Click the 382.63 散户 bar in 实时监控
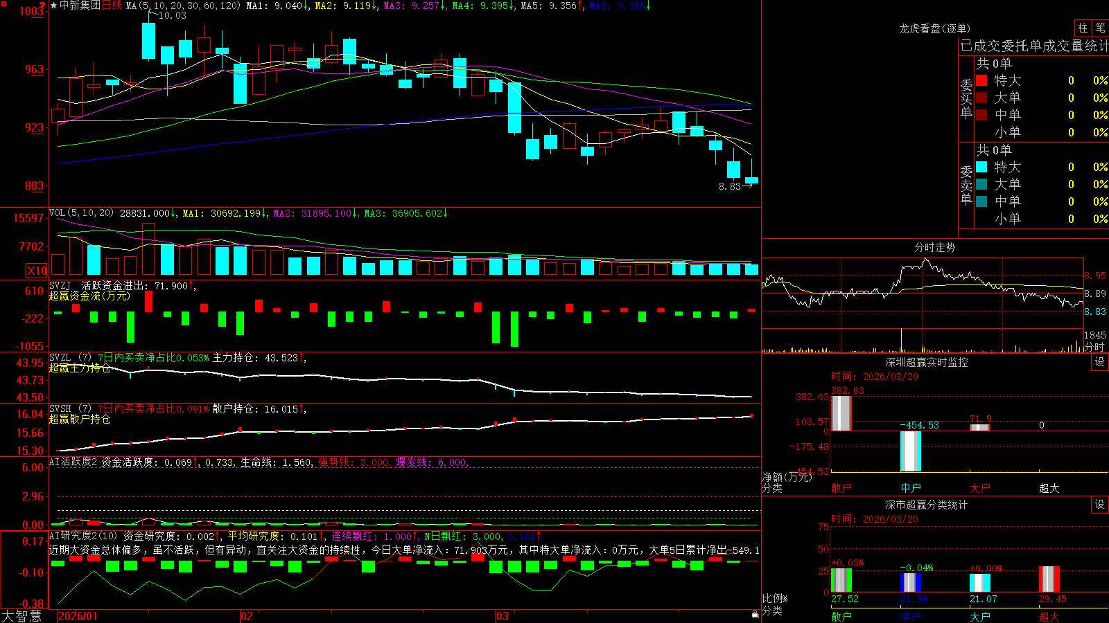1109x623 pixels. [841, 413]
